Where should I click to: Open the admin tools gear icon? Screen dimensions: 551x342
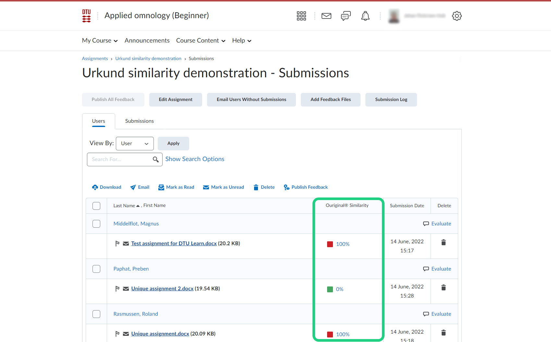pos(457,16)
